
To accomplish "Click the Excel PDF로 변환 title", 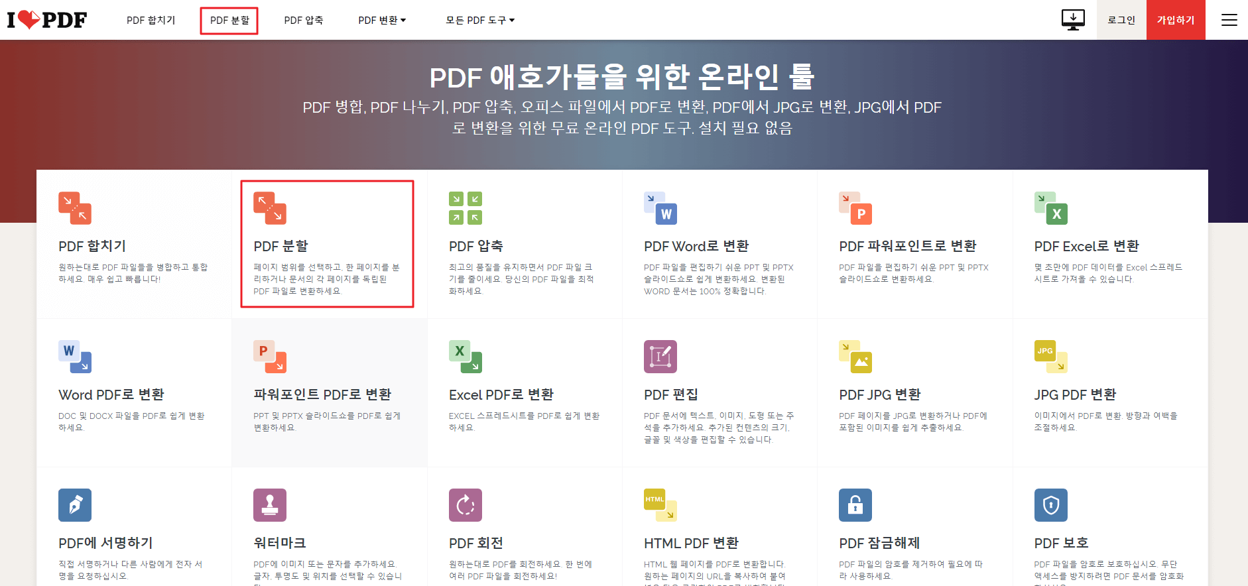I will click(x=501, y=394).
